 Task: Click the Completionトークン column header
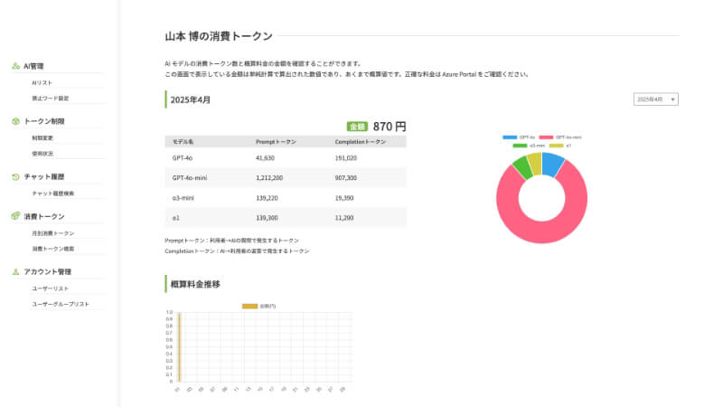click(x=360, y=142)
